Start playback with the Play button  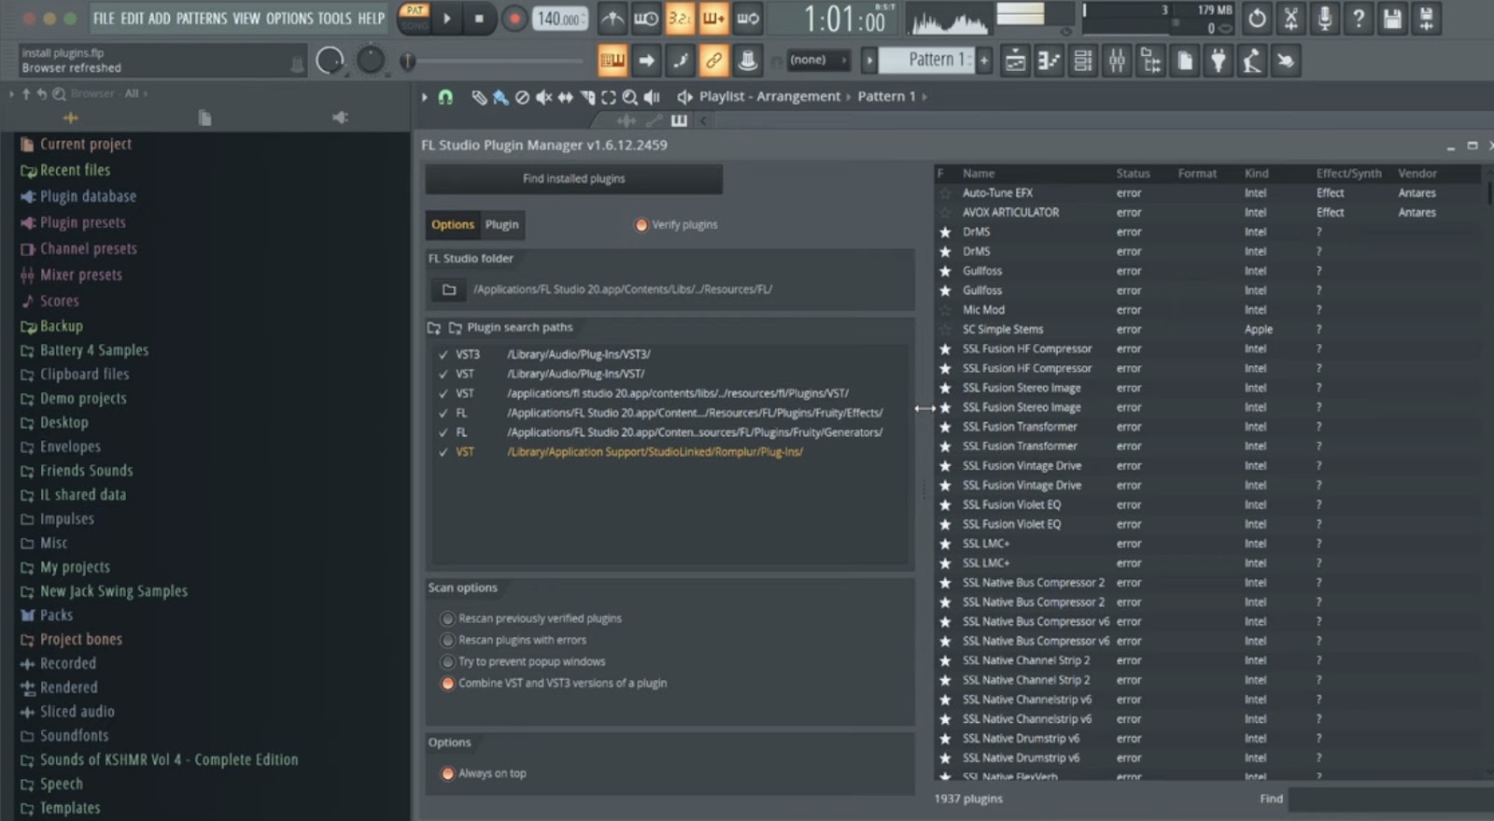(447, 18)
